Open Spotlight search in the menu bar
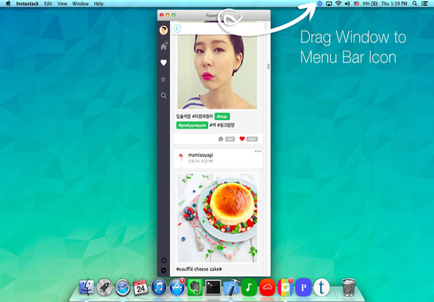 pos(415,4)
